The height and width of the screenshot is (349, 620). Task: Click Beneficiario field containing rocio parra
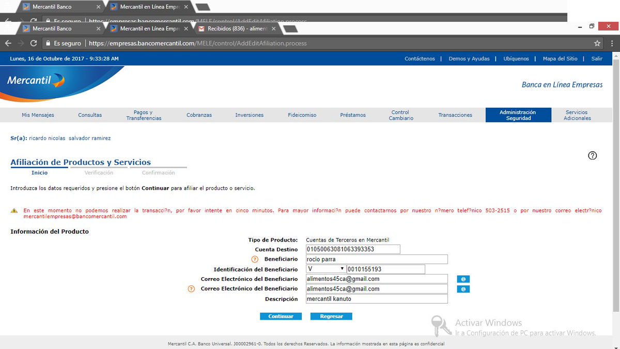(x=377, y=259)
